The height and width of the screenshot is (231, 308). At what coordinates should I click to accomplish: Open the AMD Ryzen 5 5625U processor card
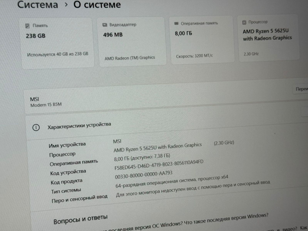pos(268,38)
